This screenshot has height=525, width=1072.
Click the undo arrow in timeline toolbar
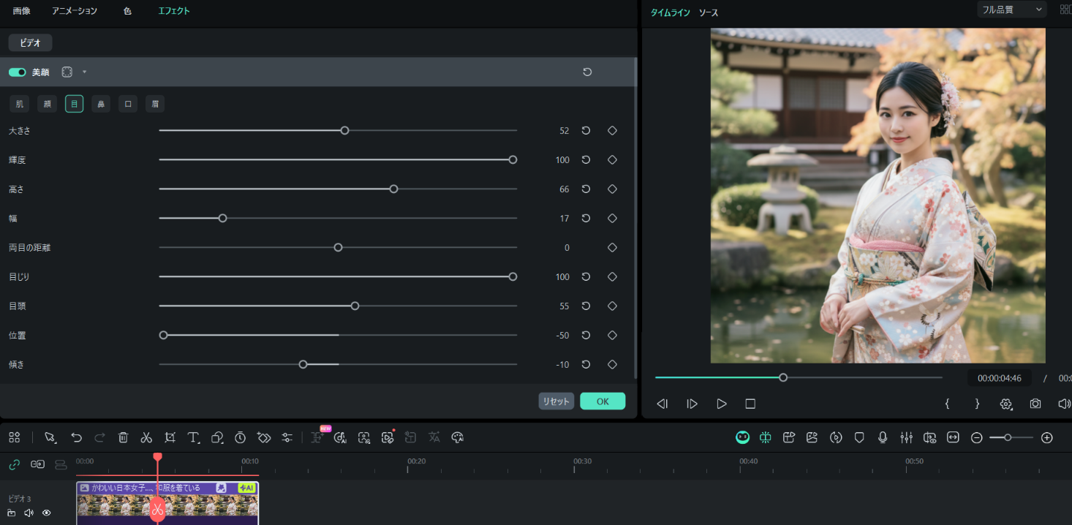76,437
